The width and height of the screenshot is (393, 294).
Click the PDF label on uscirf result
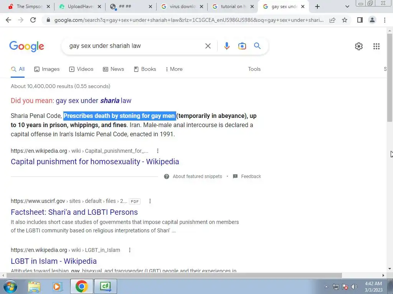pos(135,201)
